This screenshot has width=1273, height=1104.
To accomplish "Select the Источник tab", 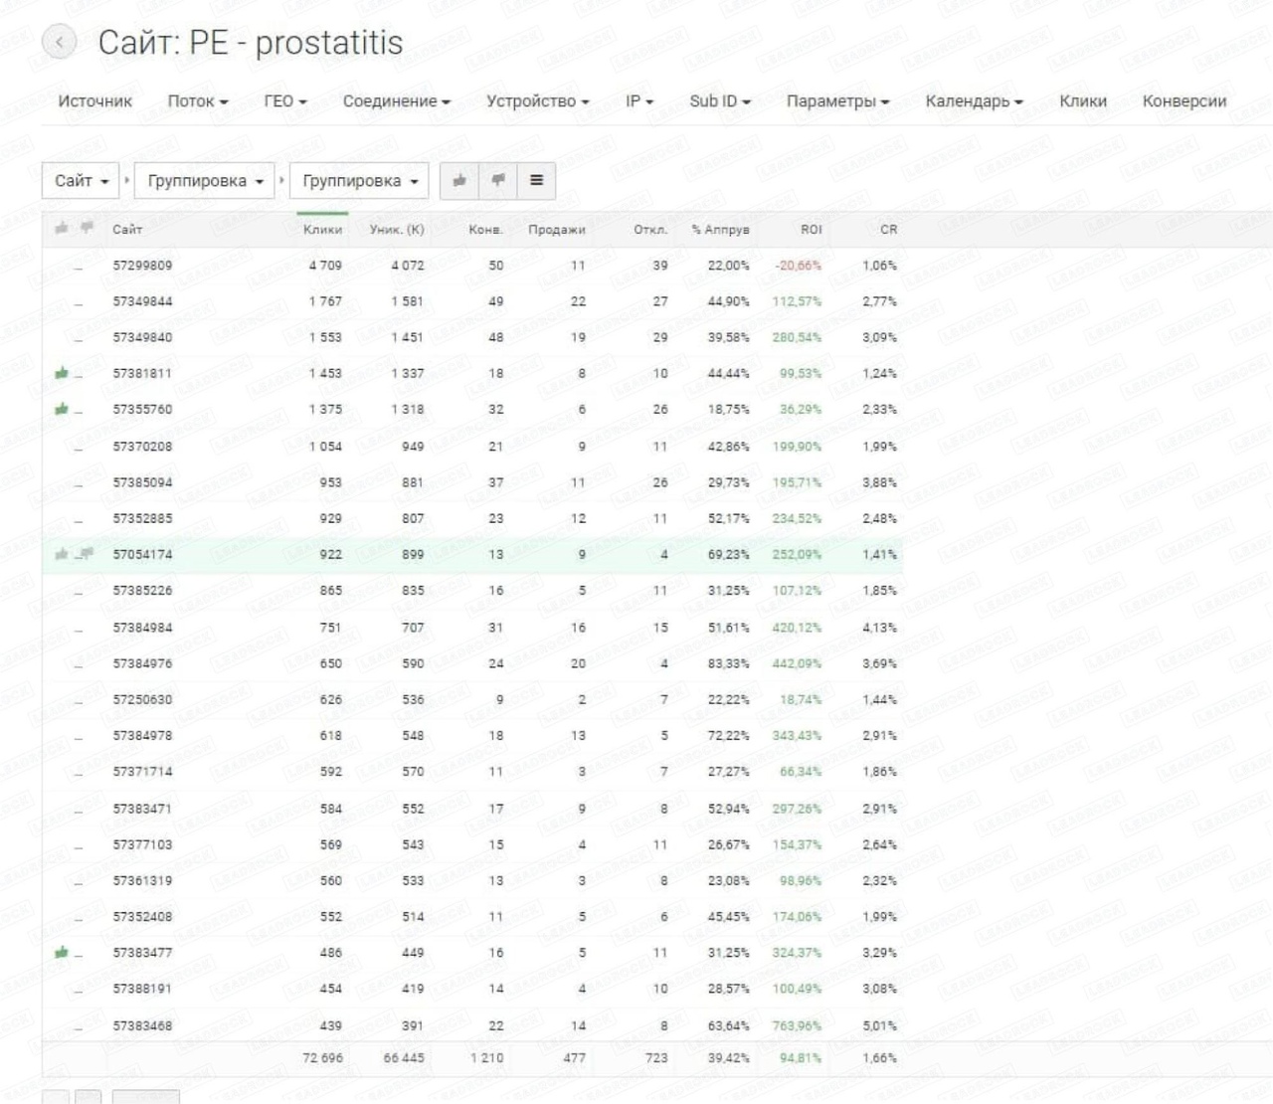I will 94,101.
